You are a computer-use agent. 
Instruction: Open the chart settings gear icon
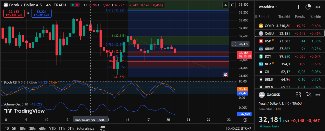point(245,120)
